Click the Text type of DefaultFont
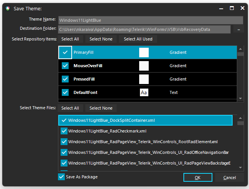 pos(173,92)
